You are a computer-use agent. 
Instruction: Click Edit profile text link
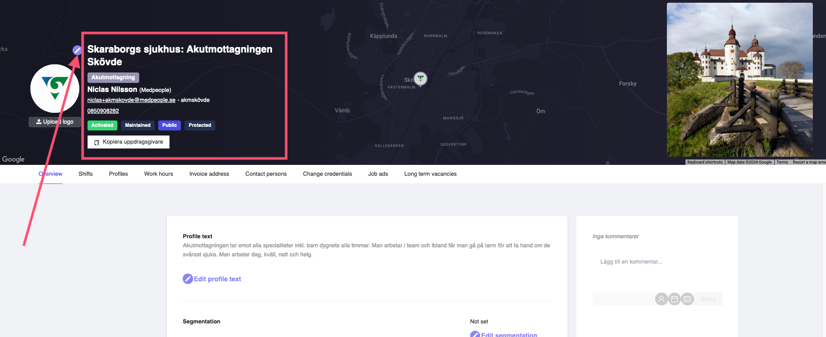[x=218, y=279]
